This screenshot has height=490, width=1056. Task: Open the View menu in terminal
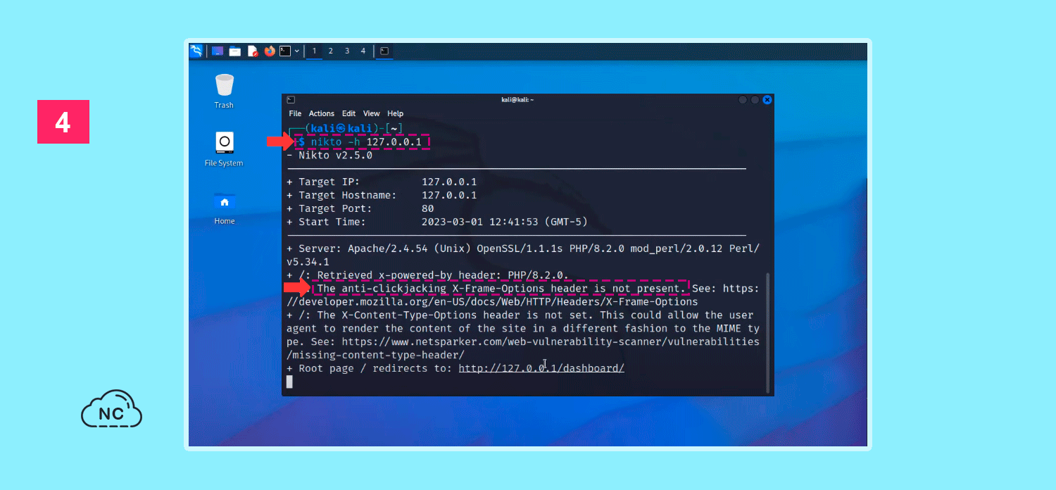pos(372,113)
